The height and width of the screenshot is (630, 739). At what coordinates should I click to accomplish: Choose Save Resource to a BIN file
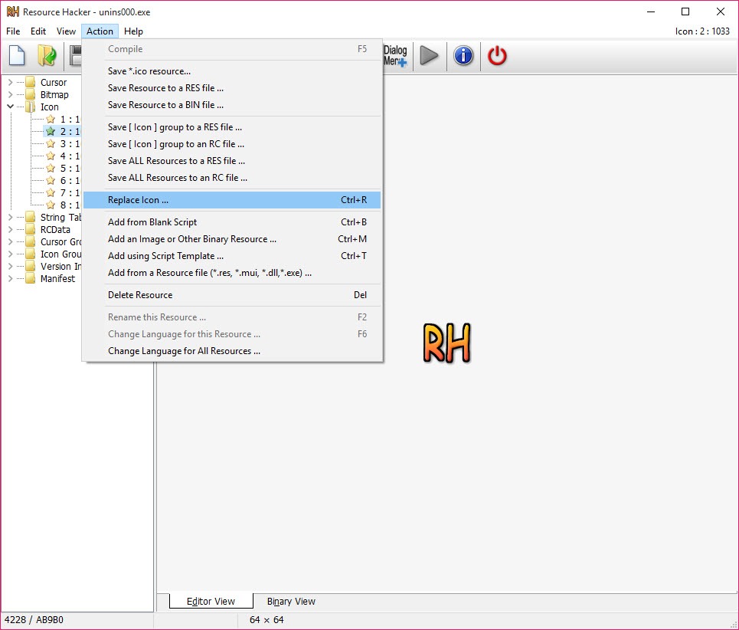tap(232, 105)
